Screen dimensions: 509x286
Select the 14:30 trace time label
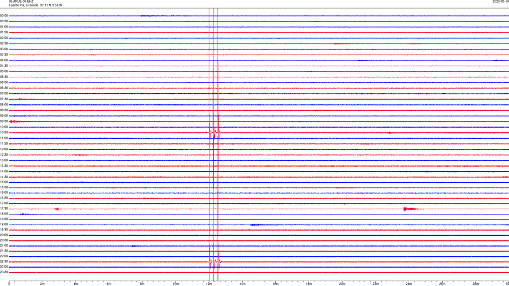point(4,177)
